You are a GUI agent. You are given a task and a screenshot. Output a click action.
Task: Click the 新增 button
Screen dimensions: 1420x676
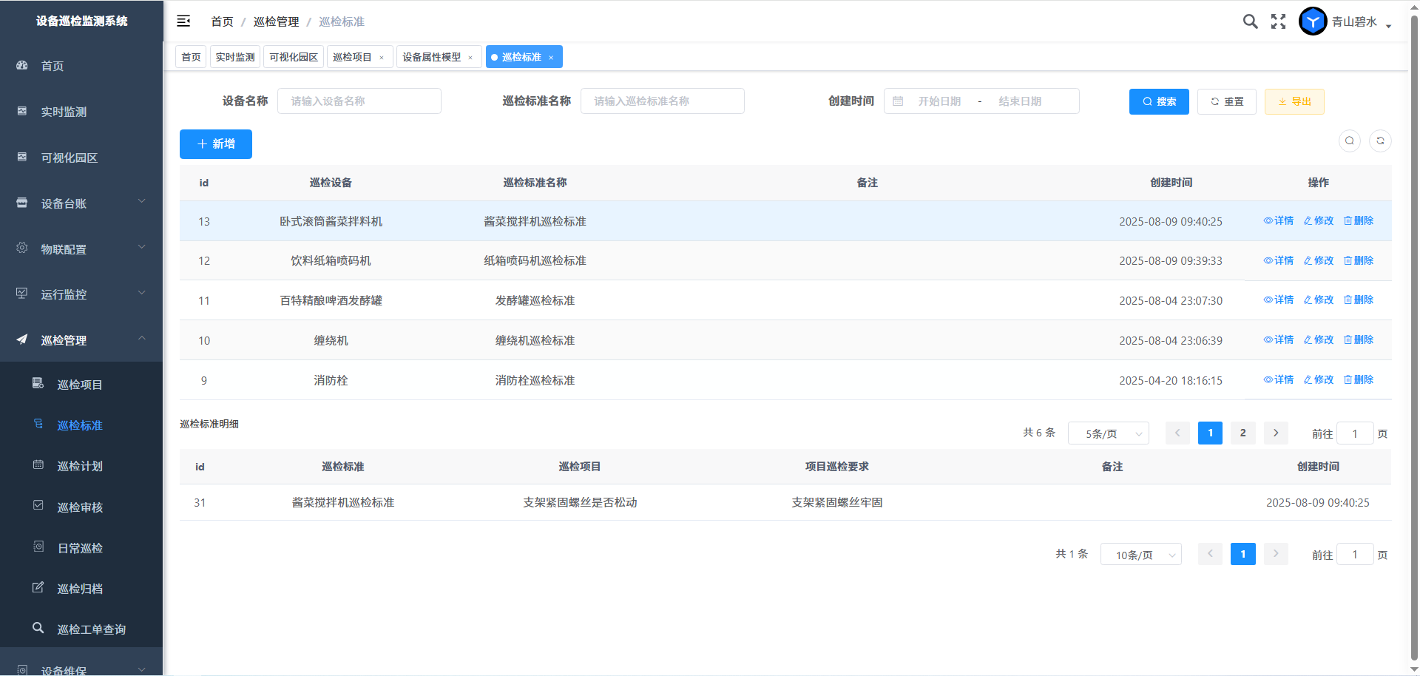216,144
